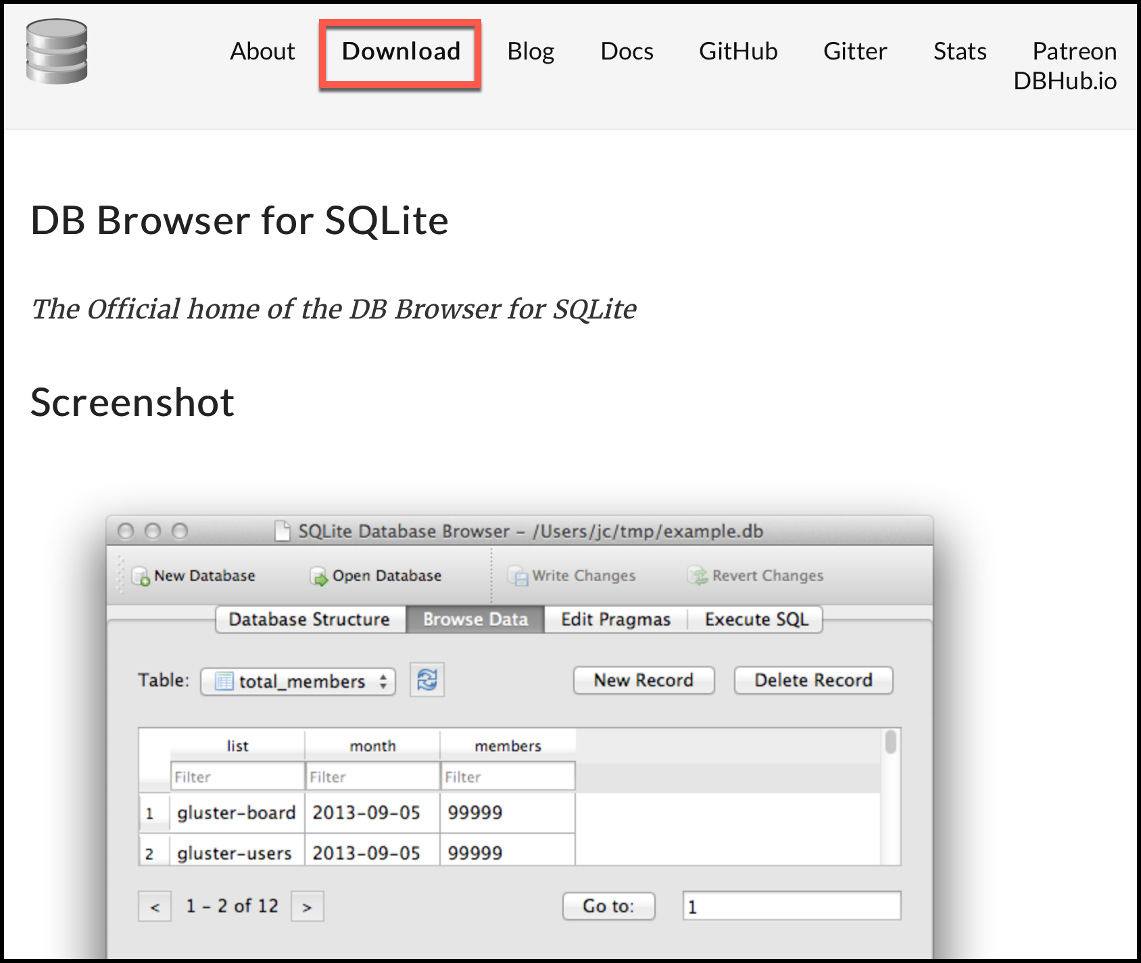Viewport: 1141px width, 963px height.
Task: Open the Execute SQL tab
Action: (756, 619)
